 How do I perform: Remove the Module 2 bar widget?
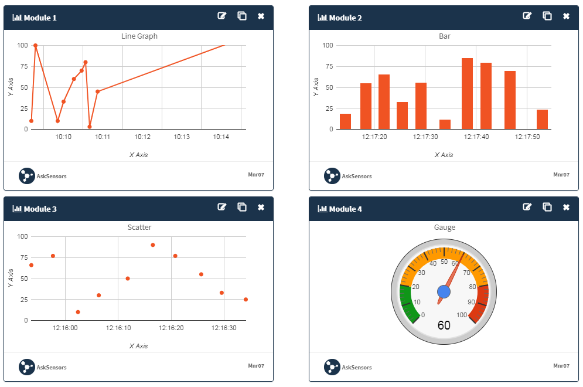pos(566,16)
